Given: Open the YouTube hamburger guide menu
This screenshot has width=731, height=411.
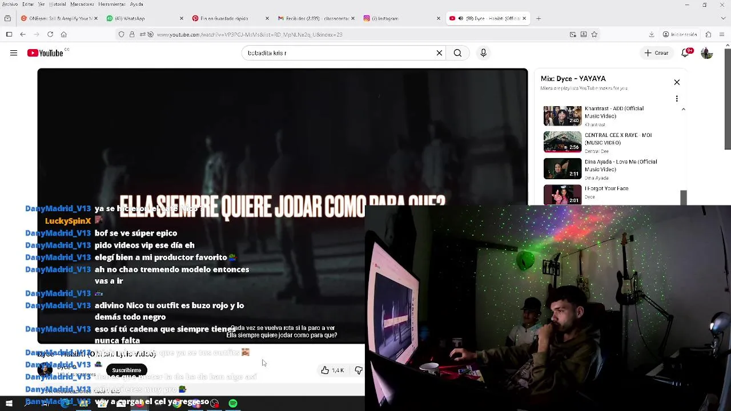Looking at the screenshot, I should click(x=14, y=53).
